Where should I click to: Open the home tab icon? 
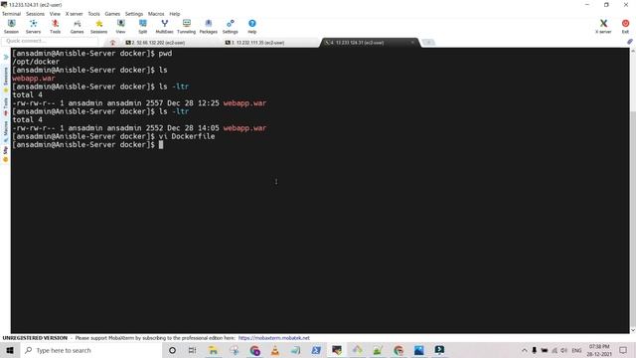pyautogui.click(x=112, y=42)
